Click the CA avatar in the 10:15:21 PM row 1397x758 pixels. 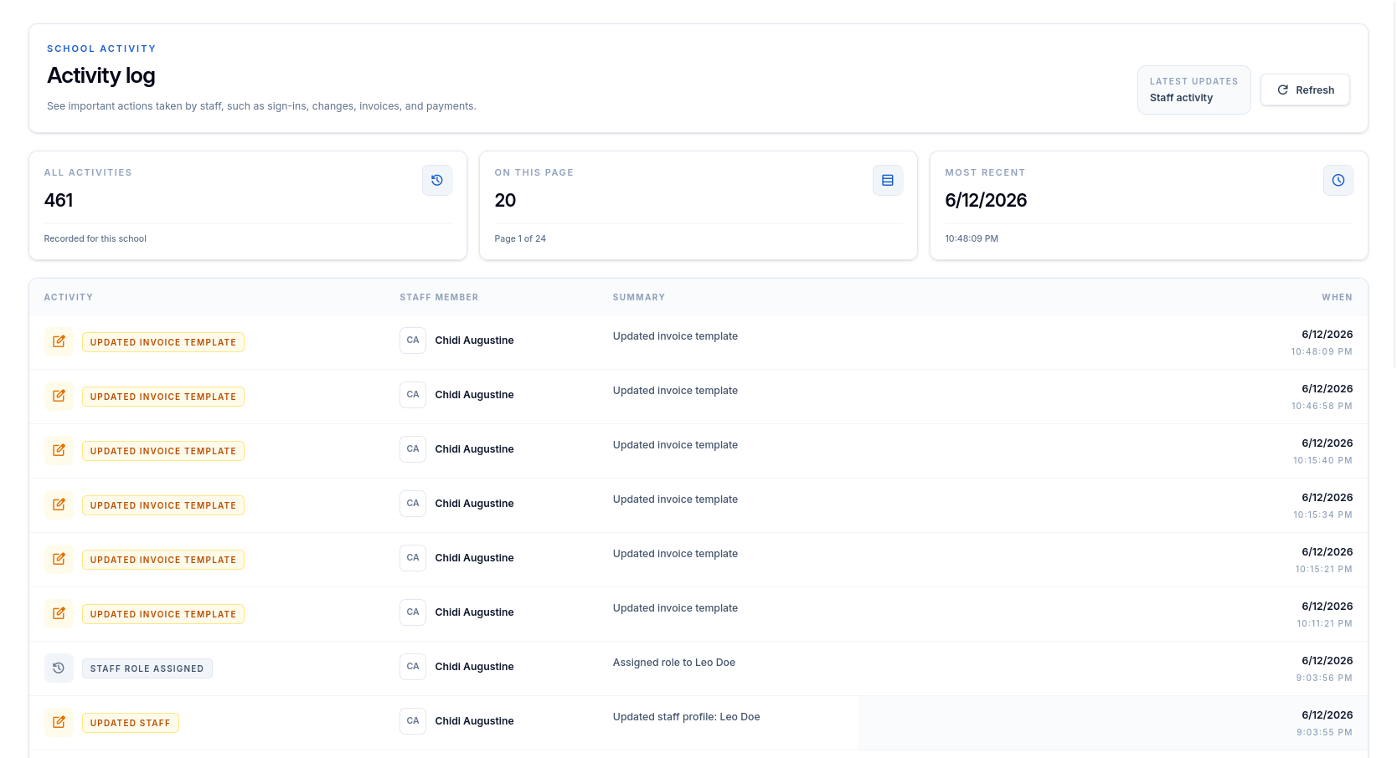[413, 558]
